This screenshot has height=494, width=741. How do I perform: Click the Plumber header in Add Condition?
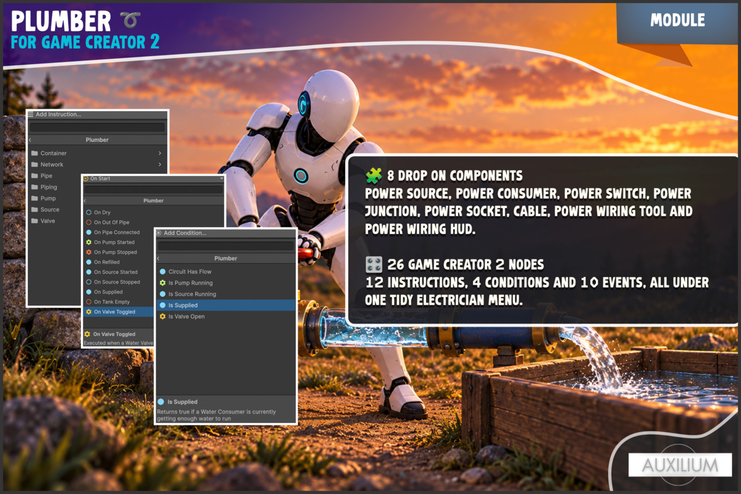[225, 259]
